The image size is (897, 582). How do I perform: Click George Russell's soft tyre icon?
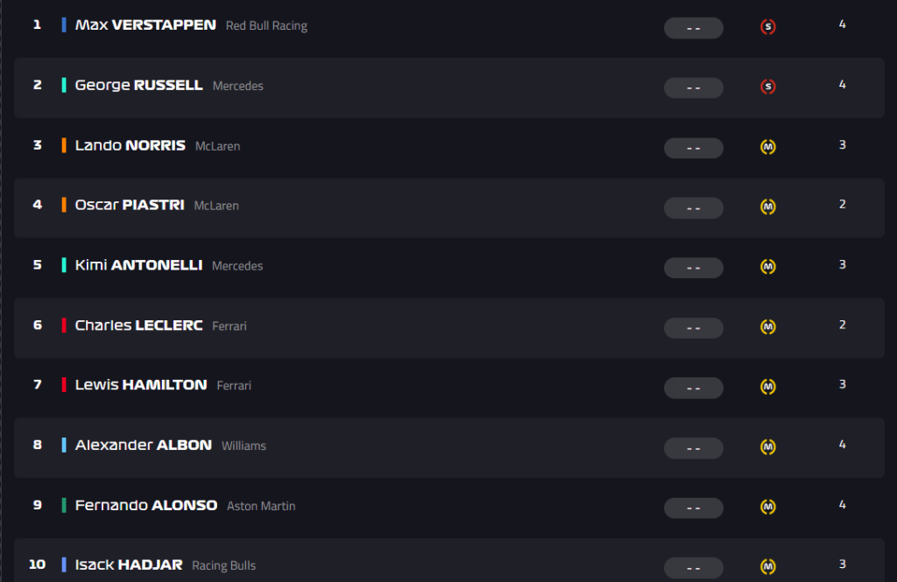pos(767,87)
